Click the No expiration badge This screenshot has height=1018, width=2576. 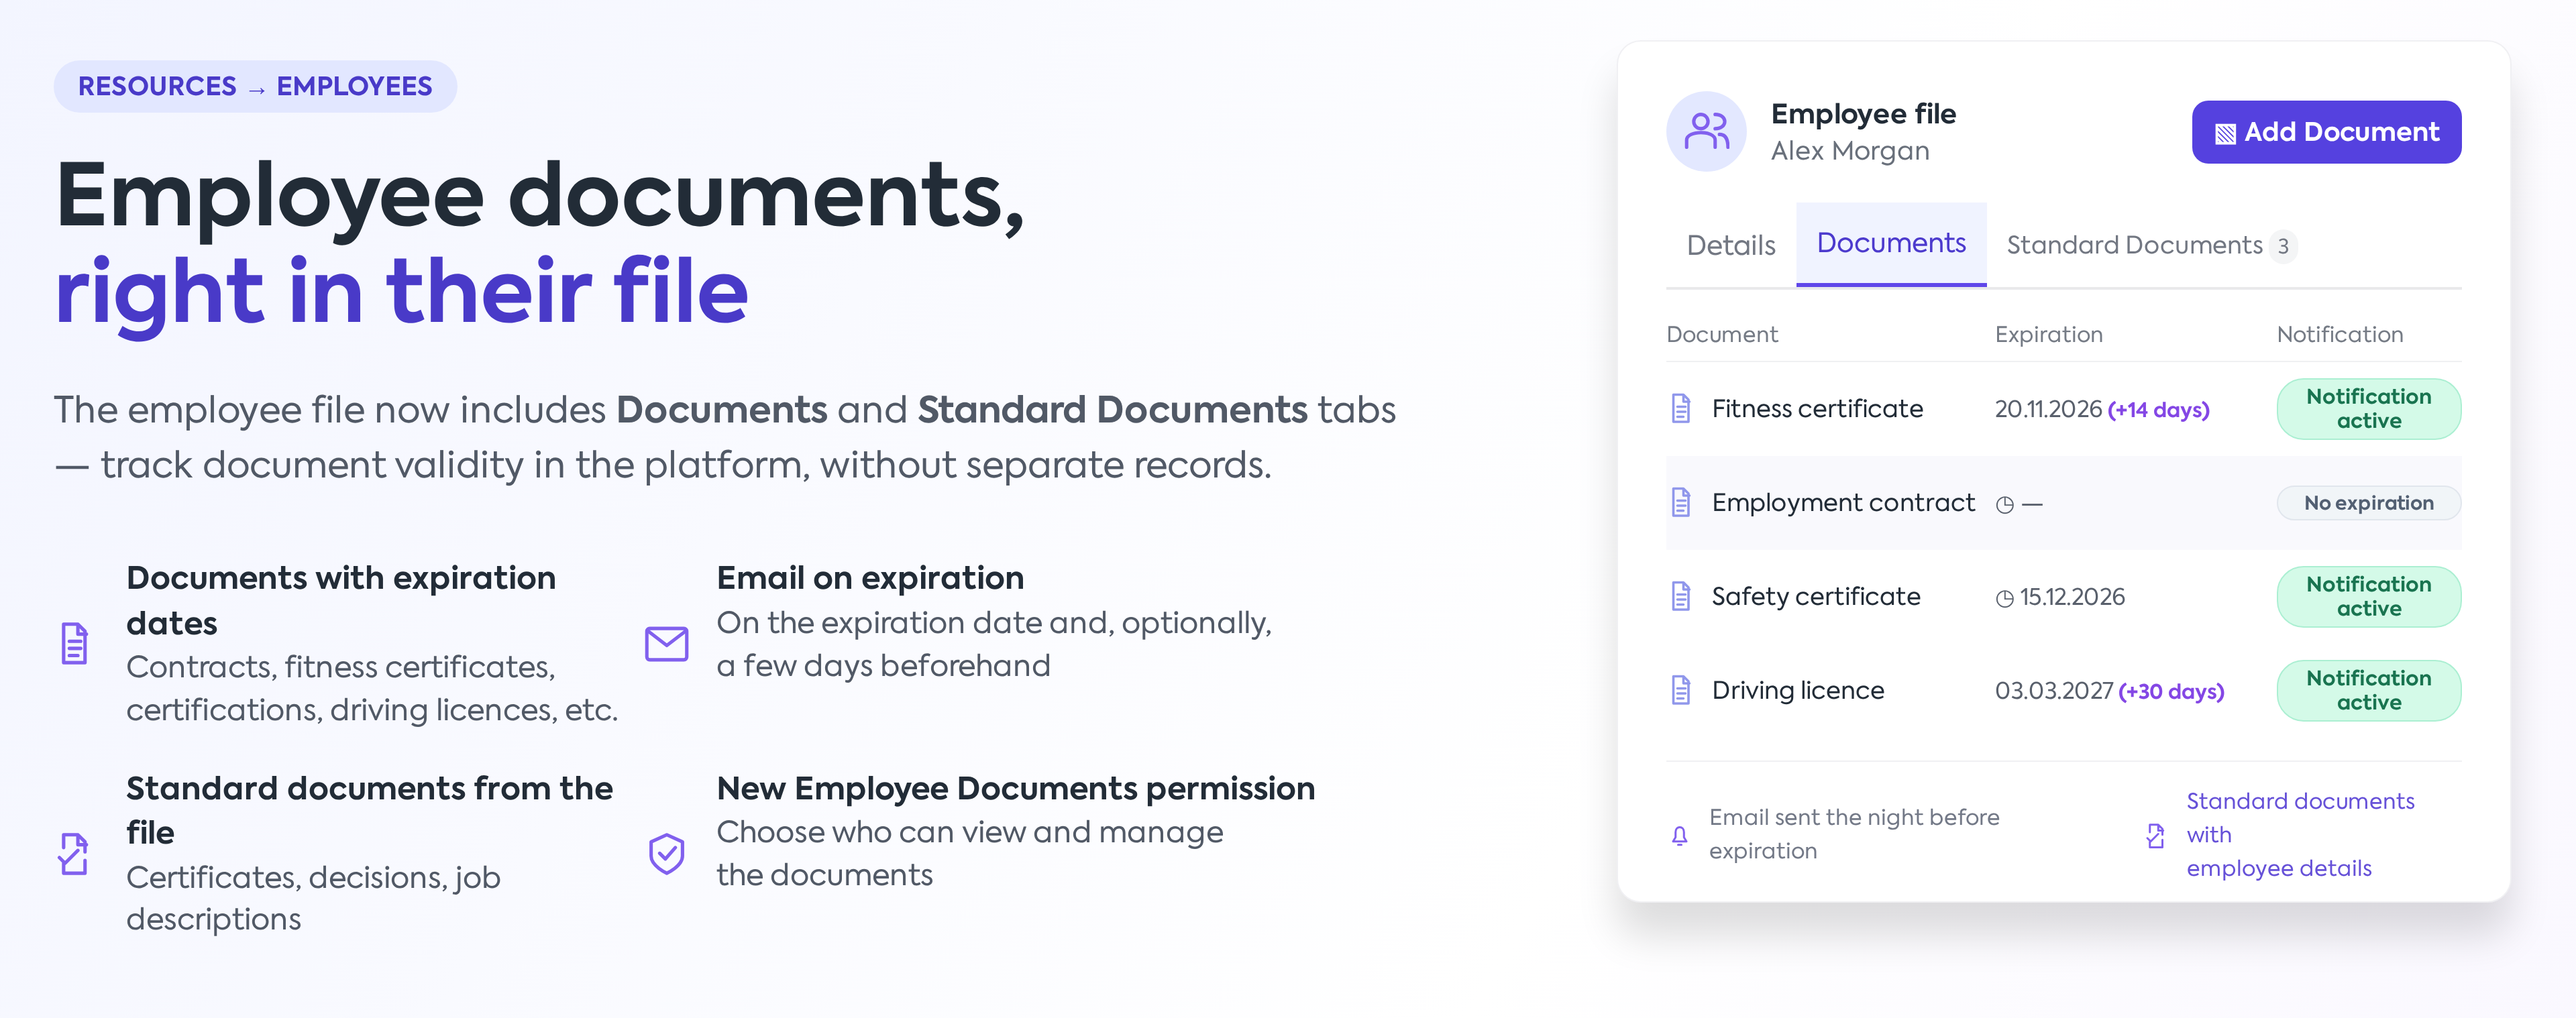click(x=2368, y=503)
